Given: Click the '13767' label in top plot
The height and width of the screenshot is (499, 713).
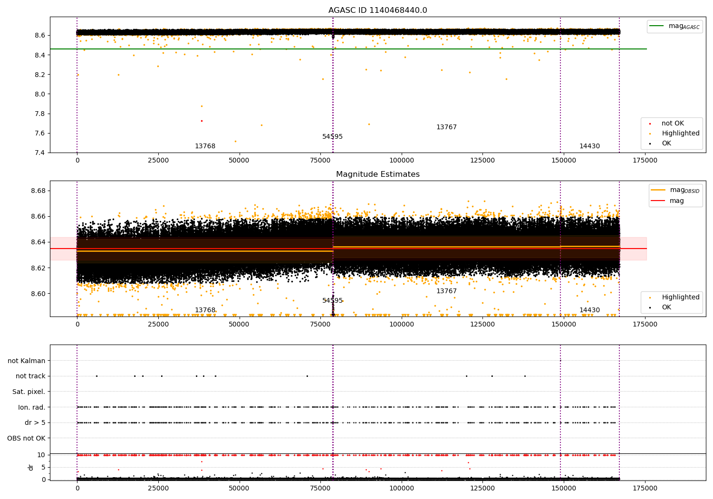Looking at the screenshot, I should click(446, 127).
